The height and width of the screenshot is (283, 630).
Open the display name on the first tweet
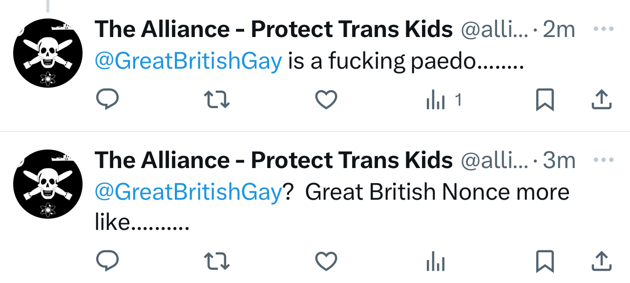click(x=273, y=30)
